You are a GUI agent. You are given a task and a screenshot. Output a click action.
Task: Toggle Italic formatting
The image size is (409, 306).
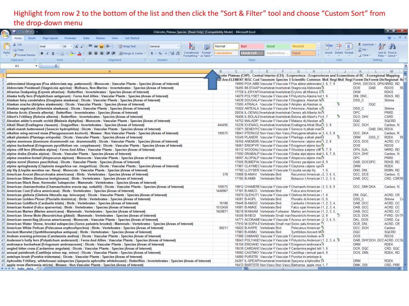(47, 53)
